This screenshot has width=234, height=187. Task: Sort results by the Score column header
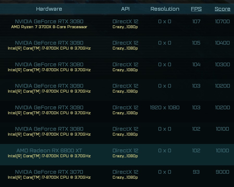(x=222, y=9)
